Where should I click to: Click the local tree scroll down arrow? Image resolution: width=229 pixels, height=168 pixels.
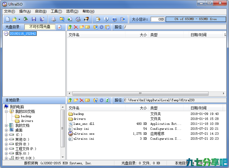click(x=63, y=157)
